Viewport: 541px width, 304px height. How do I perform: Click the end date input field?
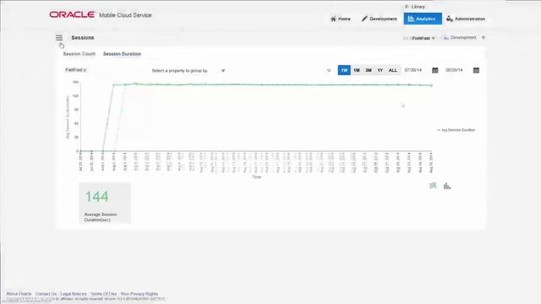(454, 70)
